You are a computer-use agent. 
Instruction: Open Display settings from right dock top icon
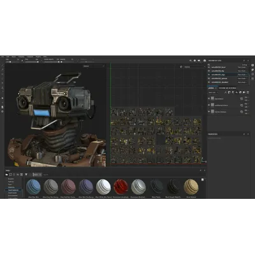pos(252,65)
